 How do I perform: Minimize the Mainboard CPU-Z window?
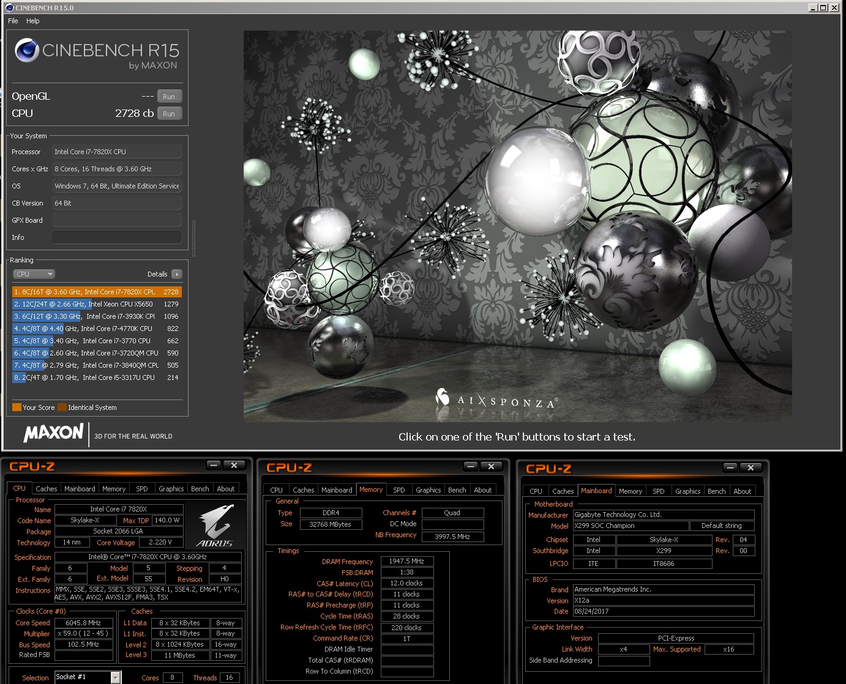730,467
